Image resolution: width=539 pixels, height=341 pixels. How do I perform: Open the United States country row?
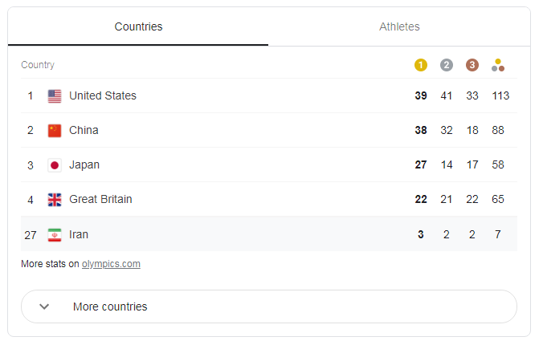coord(103,96)
